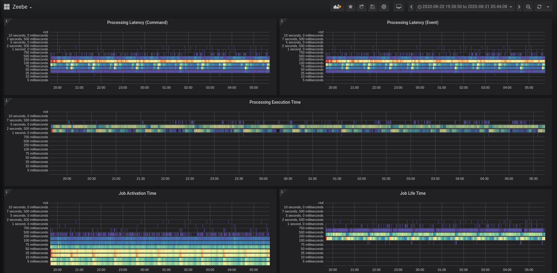The image size is (557, 273).
Task: Click info icon on Processing Execution Time panel
Action: [x=7, y=101]
